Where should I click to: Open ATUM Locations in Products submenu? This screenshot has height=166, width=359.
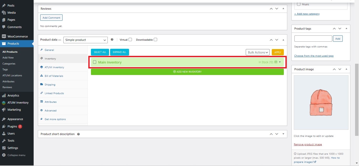coord(12,76)
